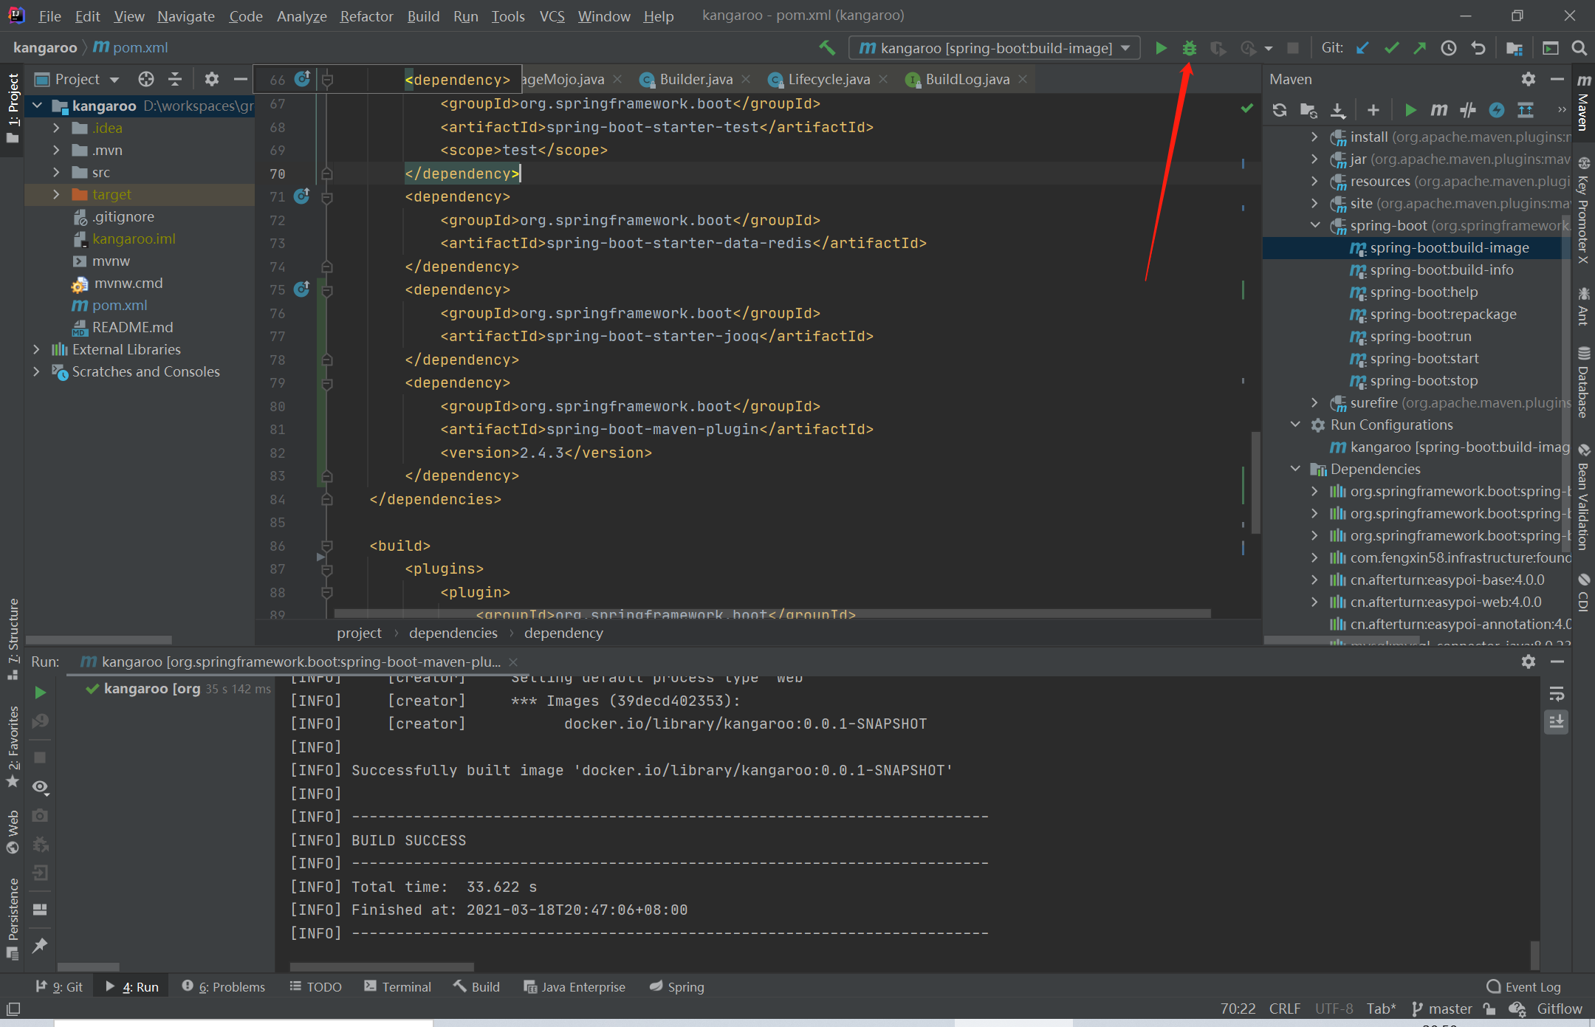Image resolution: width=1595 pixels, height=1027 pixels.
Task: Open the Terminal tool window
Action: coord(398,986)
